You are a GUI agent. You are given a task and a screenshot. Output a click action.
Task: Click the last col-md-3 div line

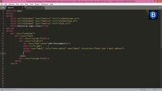tap(34, 58)
